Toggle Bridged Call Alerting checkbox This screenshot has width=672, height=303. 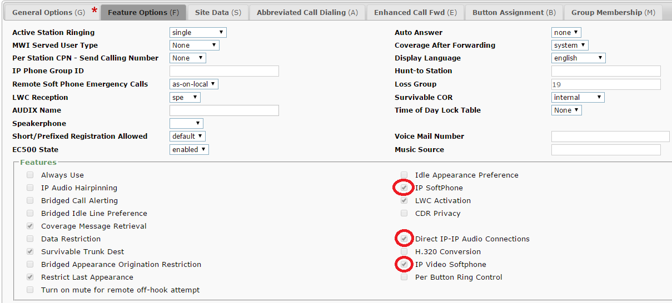click(x=30, y=200)
